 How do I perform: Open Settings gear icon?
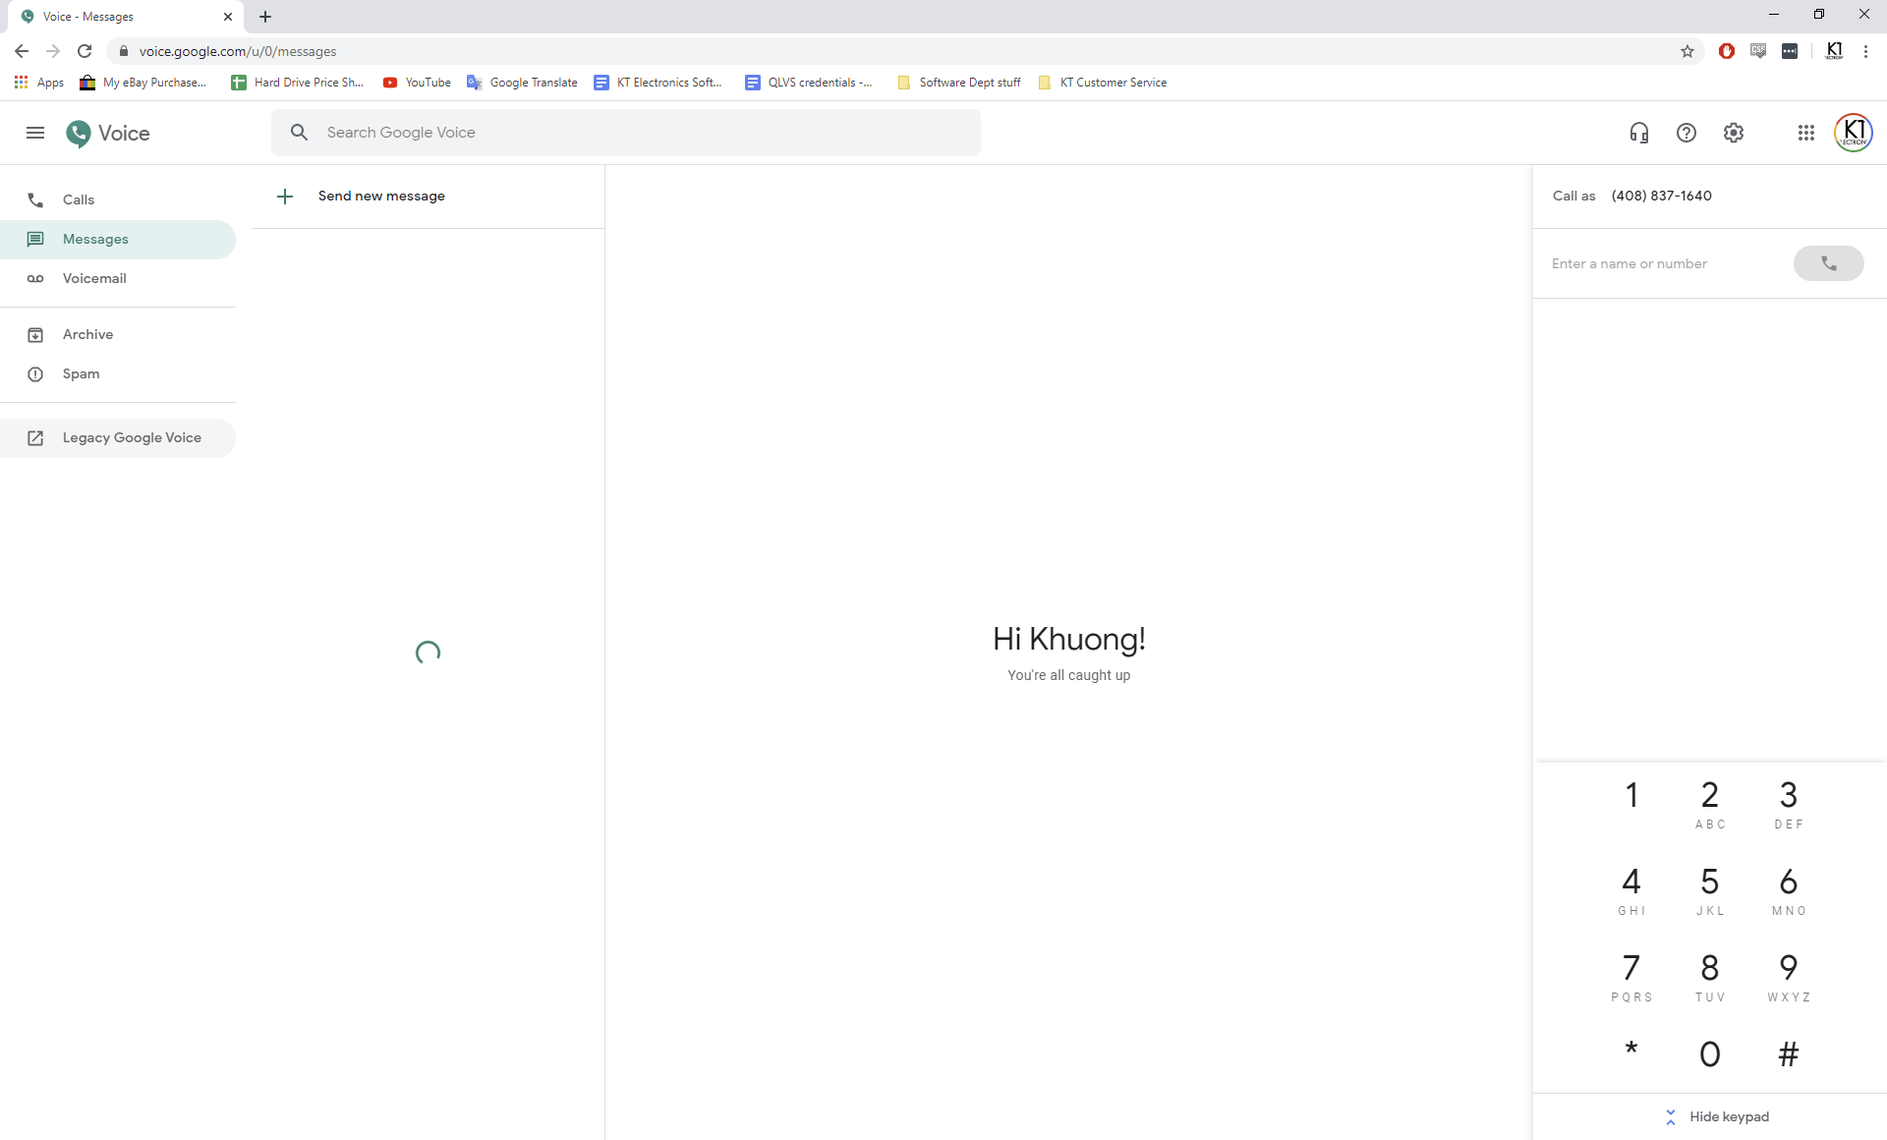pos(1734,133)
